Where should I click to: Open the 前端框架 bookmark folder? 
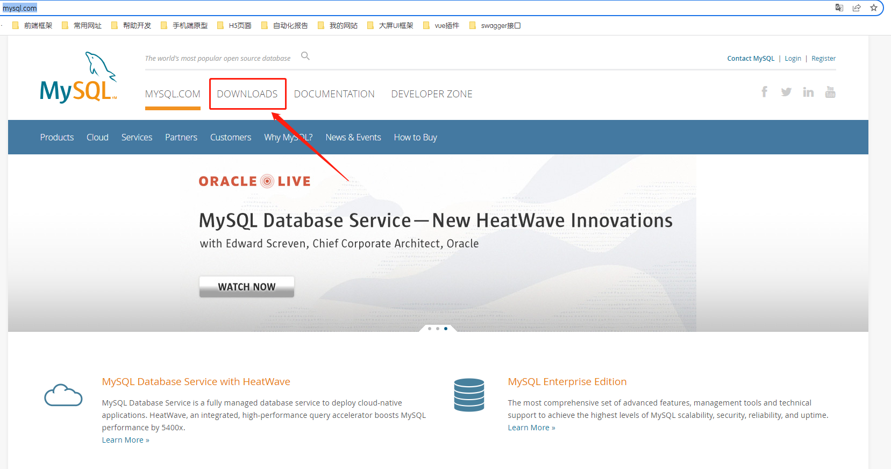pyautogui.click(x=32, y=25)
